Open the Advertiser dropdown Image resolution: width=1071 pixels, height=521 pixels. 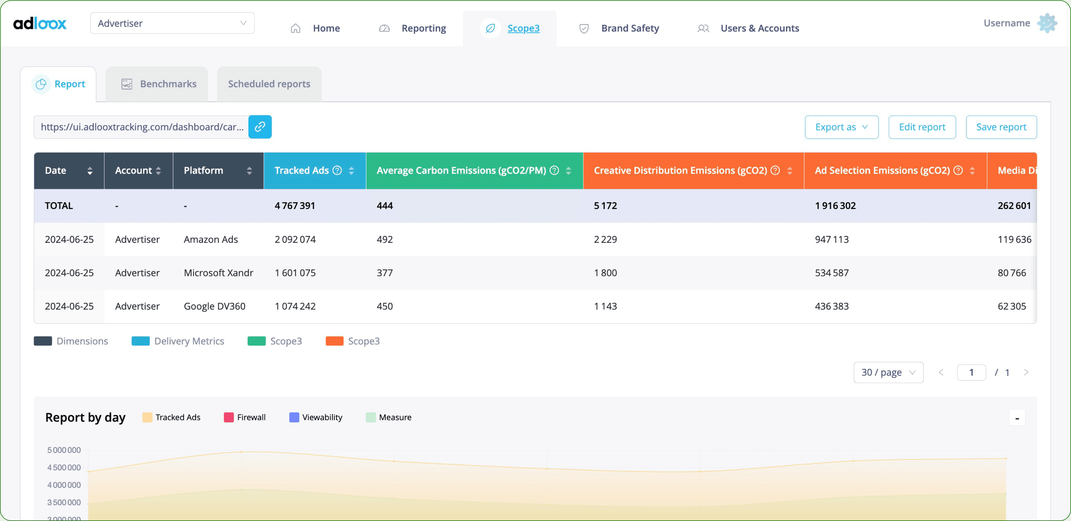point(172,23)
